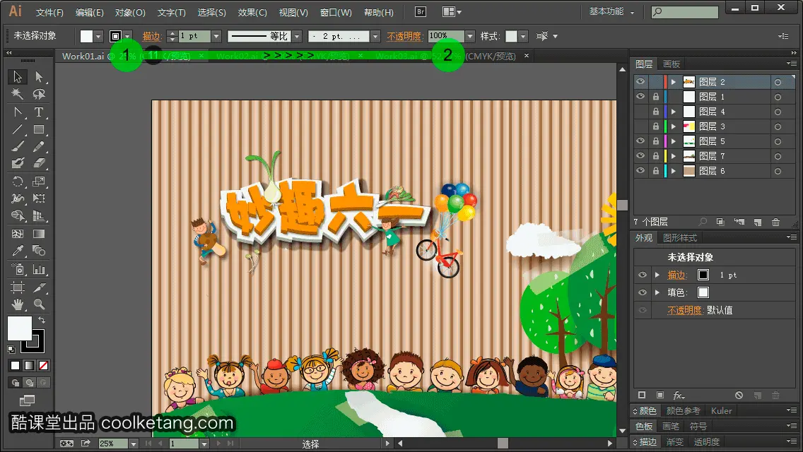Click the large fill color swatch
Viewport: 803px width, 452px height.
tap(20, 328)
